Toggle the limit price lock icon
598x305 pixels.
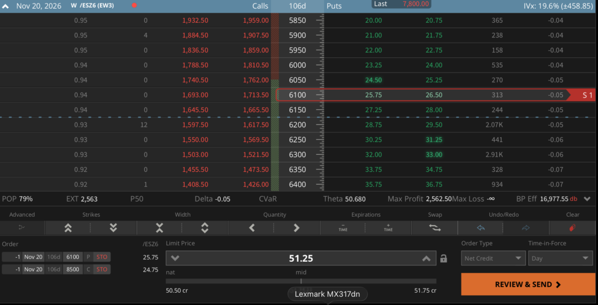[443, 258]
